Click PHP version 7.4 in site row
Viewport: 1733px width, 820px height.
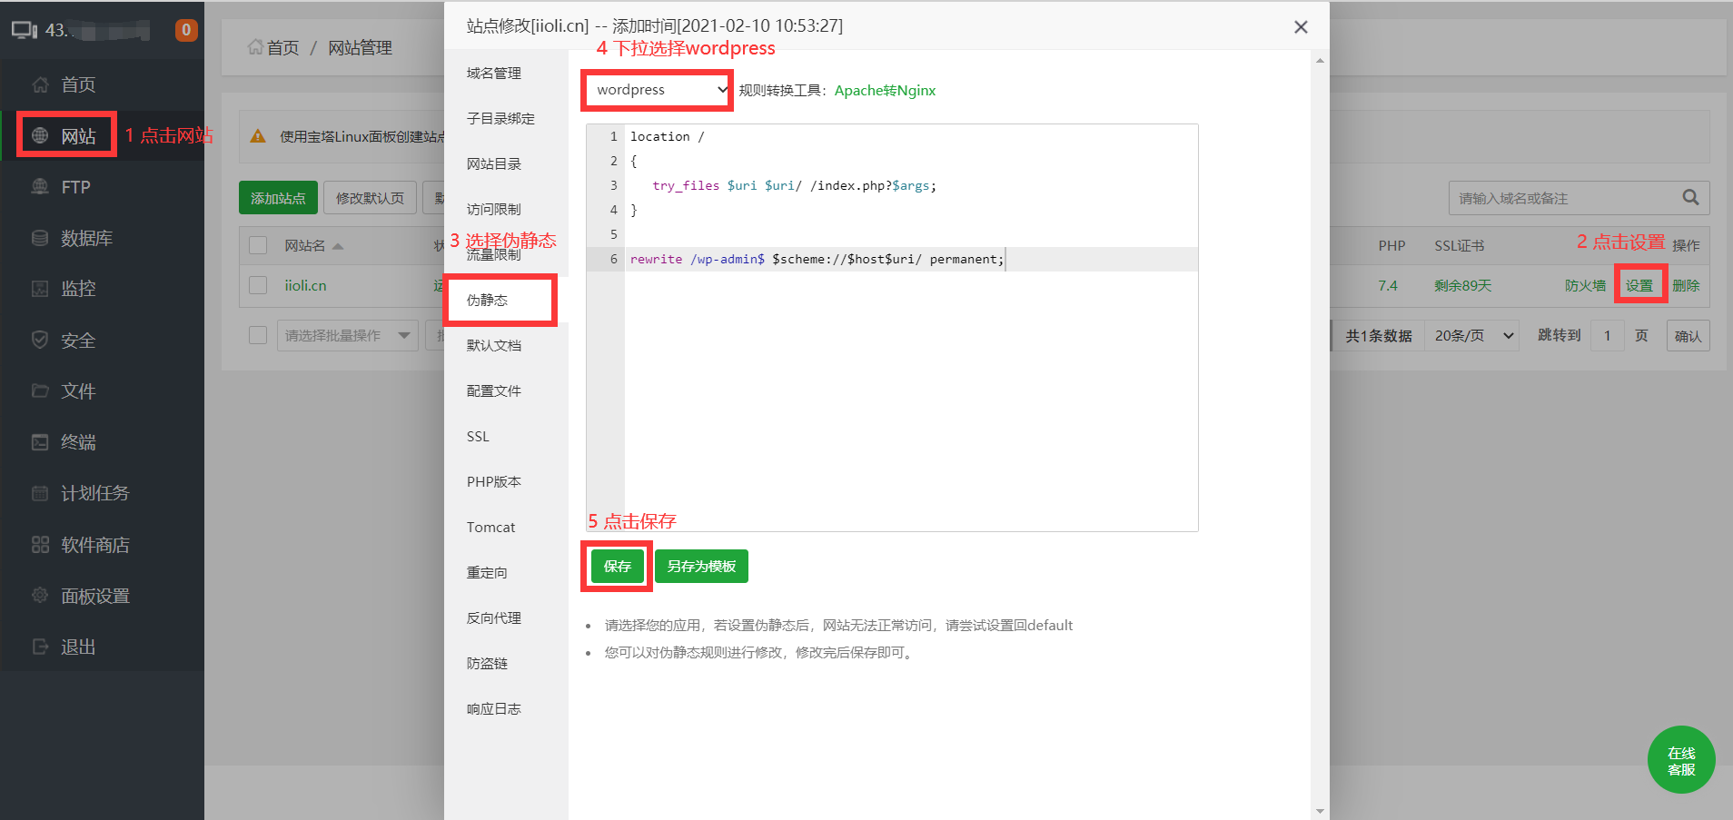pos(1388,285)
